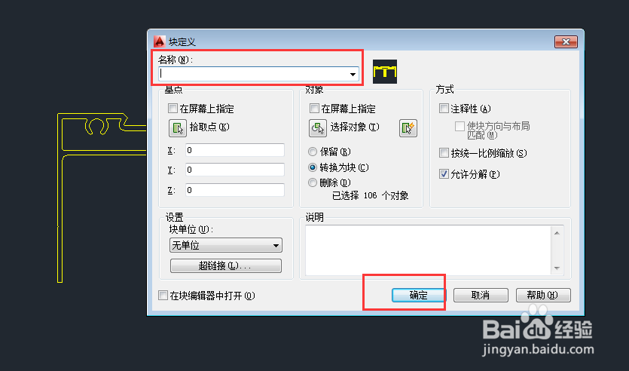Click the X coordinate input field

[235, 150]
